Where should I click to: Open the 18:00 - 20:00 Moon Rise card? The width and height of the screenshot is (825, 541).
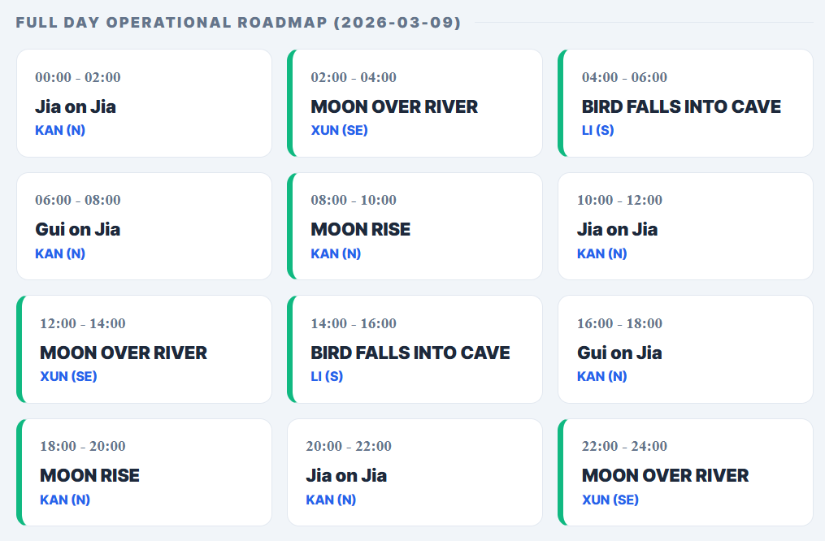(x=144, y=472)
